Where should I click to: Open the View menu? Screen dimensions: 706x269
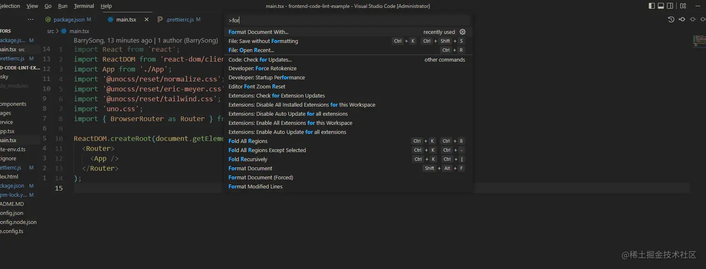point(32,6)
